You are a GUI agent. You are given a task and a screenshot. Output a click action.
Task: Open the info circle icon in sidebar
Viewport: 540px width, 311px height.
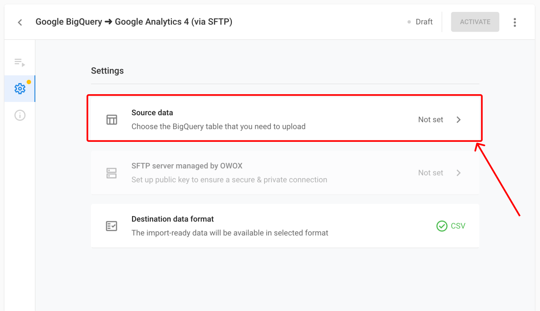pos(20,115)
